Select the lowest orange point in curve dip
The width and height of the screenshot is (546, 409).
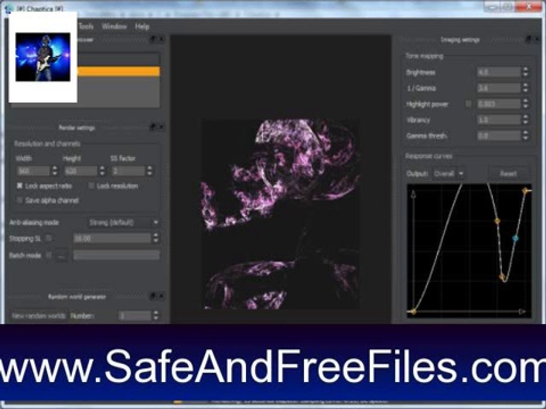click(502, 277)
